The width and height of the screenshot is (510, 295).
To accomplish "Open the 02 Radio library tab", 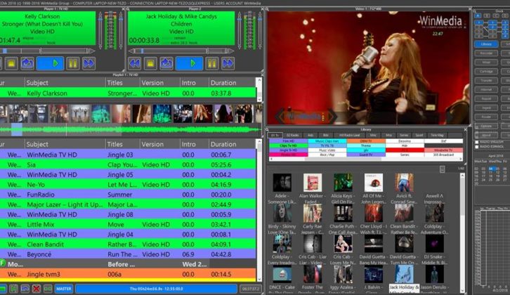I will pos(292,135).
